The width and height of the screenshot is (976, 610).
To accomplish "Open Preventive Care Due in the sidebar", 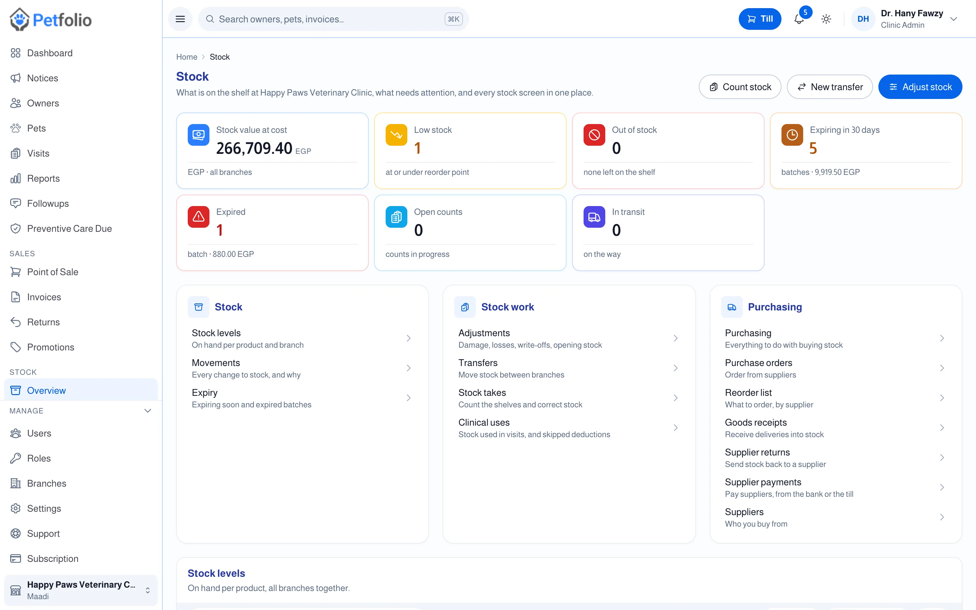I will (x=81, y=228).
